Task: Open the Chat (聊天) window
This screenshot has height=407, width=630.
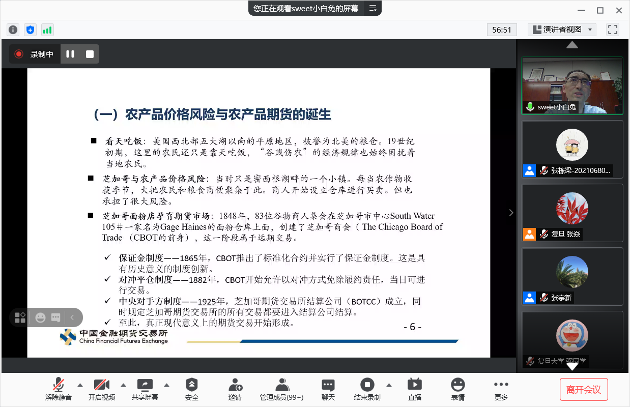Action: [x=328, y=389]
